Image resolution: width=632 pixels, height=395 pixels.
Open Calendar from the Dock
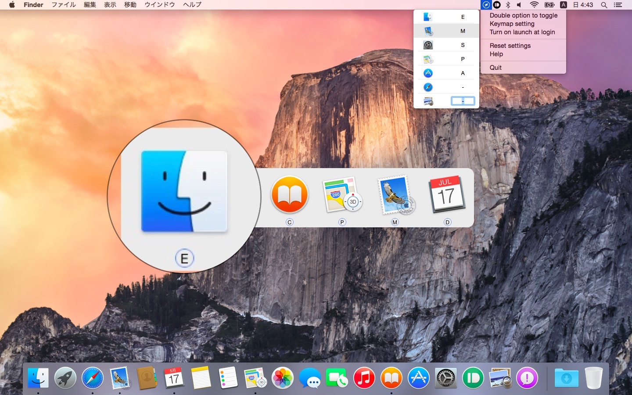174,378
